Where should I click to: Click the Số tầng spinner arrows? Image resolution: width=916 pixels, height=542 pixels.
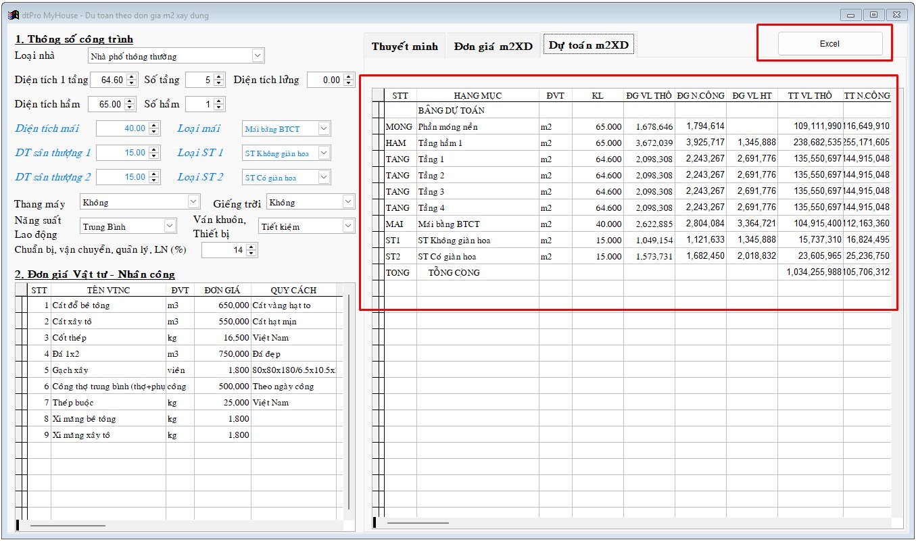coord(218,80)
